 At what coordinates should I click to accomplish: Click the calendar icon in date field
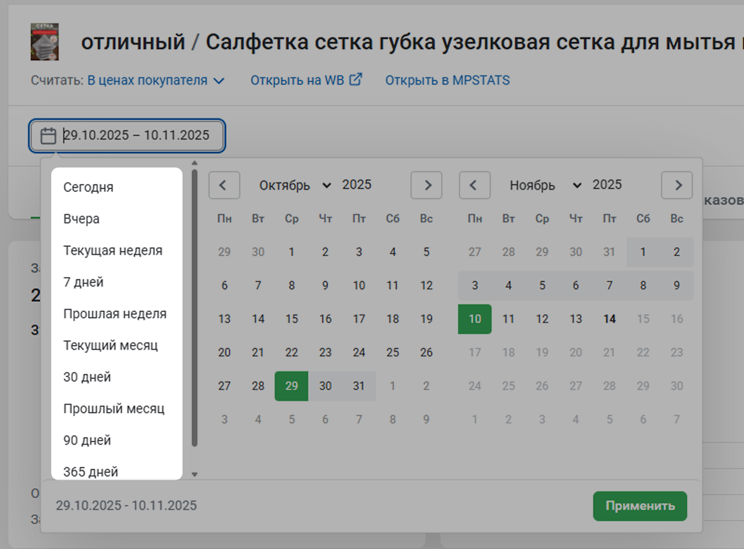pyautogui.click(x=48, y=136)
